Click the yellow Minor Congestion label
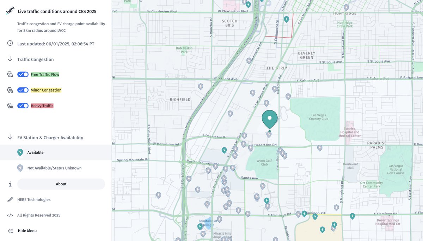This screenshot has width=423, height=241. (x=46, y=90)
